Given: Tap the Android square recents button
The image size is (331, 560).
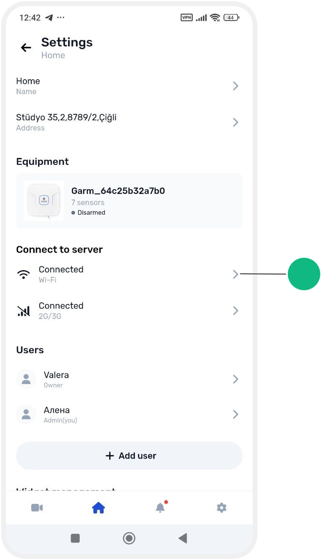Looking at the screenshot, I should point(75,538).
